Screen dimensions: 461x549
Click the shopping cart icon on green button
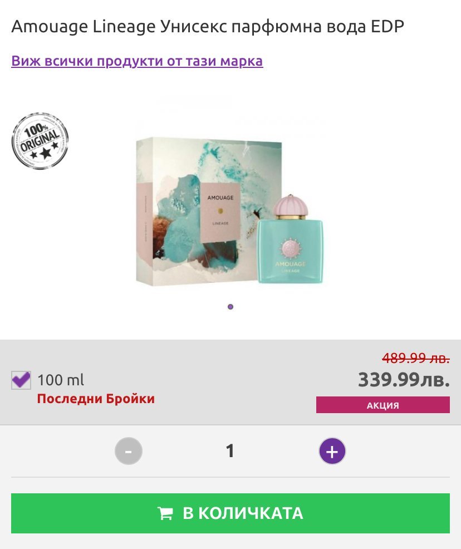165,513
